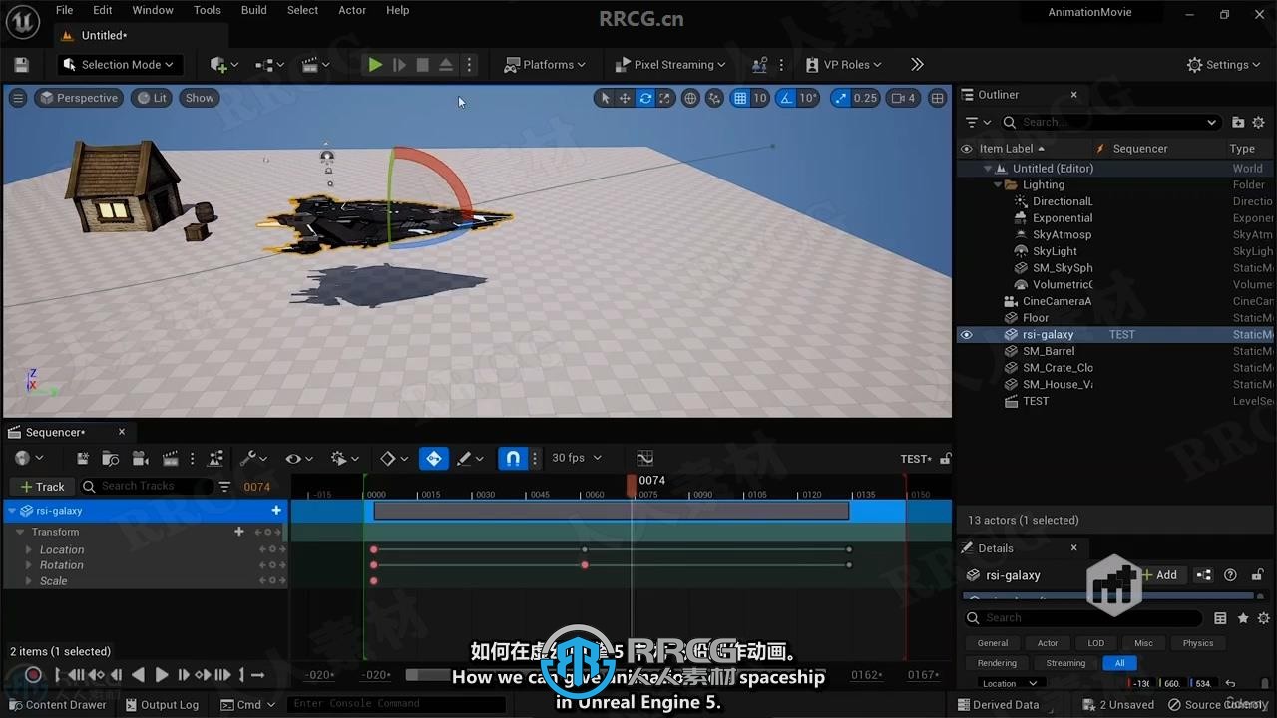The width and height of the screenshot is (1277, 718).
Task: Open the Outliner filter options icon
Action: pyautogui.click(x=978, y=122)
